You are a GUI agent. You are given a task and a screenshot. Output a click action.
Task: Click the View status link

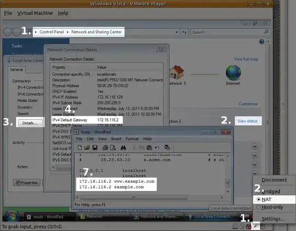(x=247, y=121)
